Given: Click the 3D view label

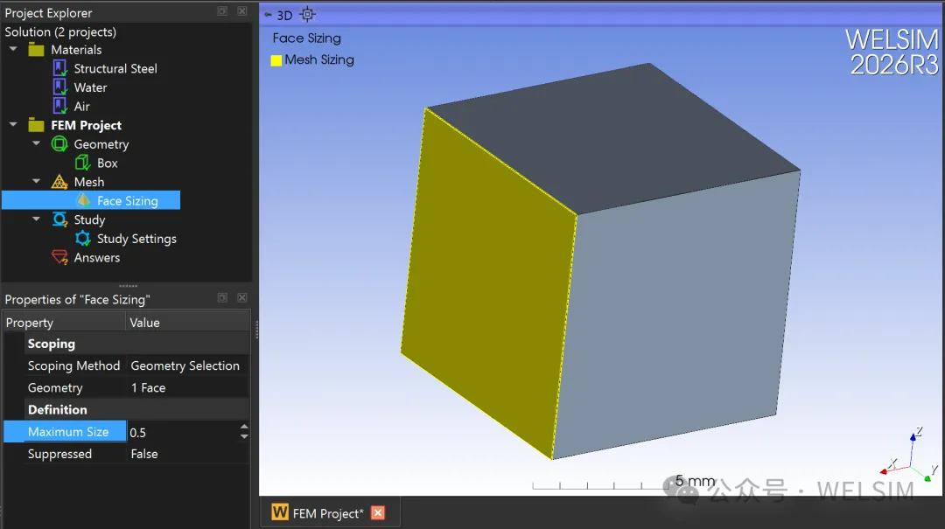Looking at the screenshot, I should [x=284, y=15].
